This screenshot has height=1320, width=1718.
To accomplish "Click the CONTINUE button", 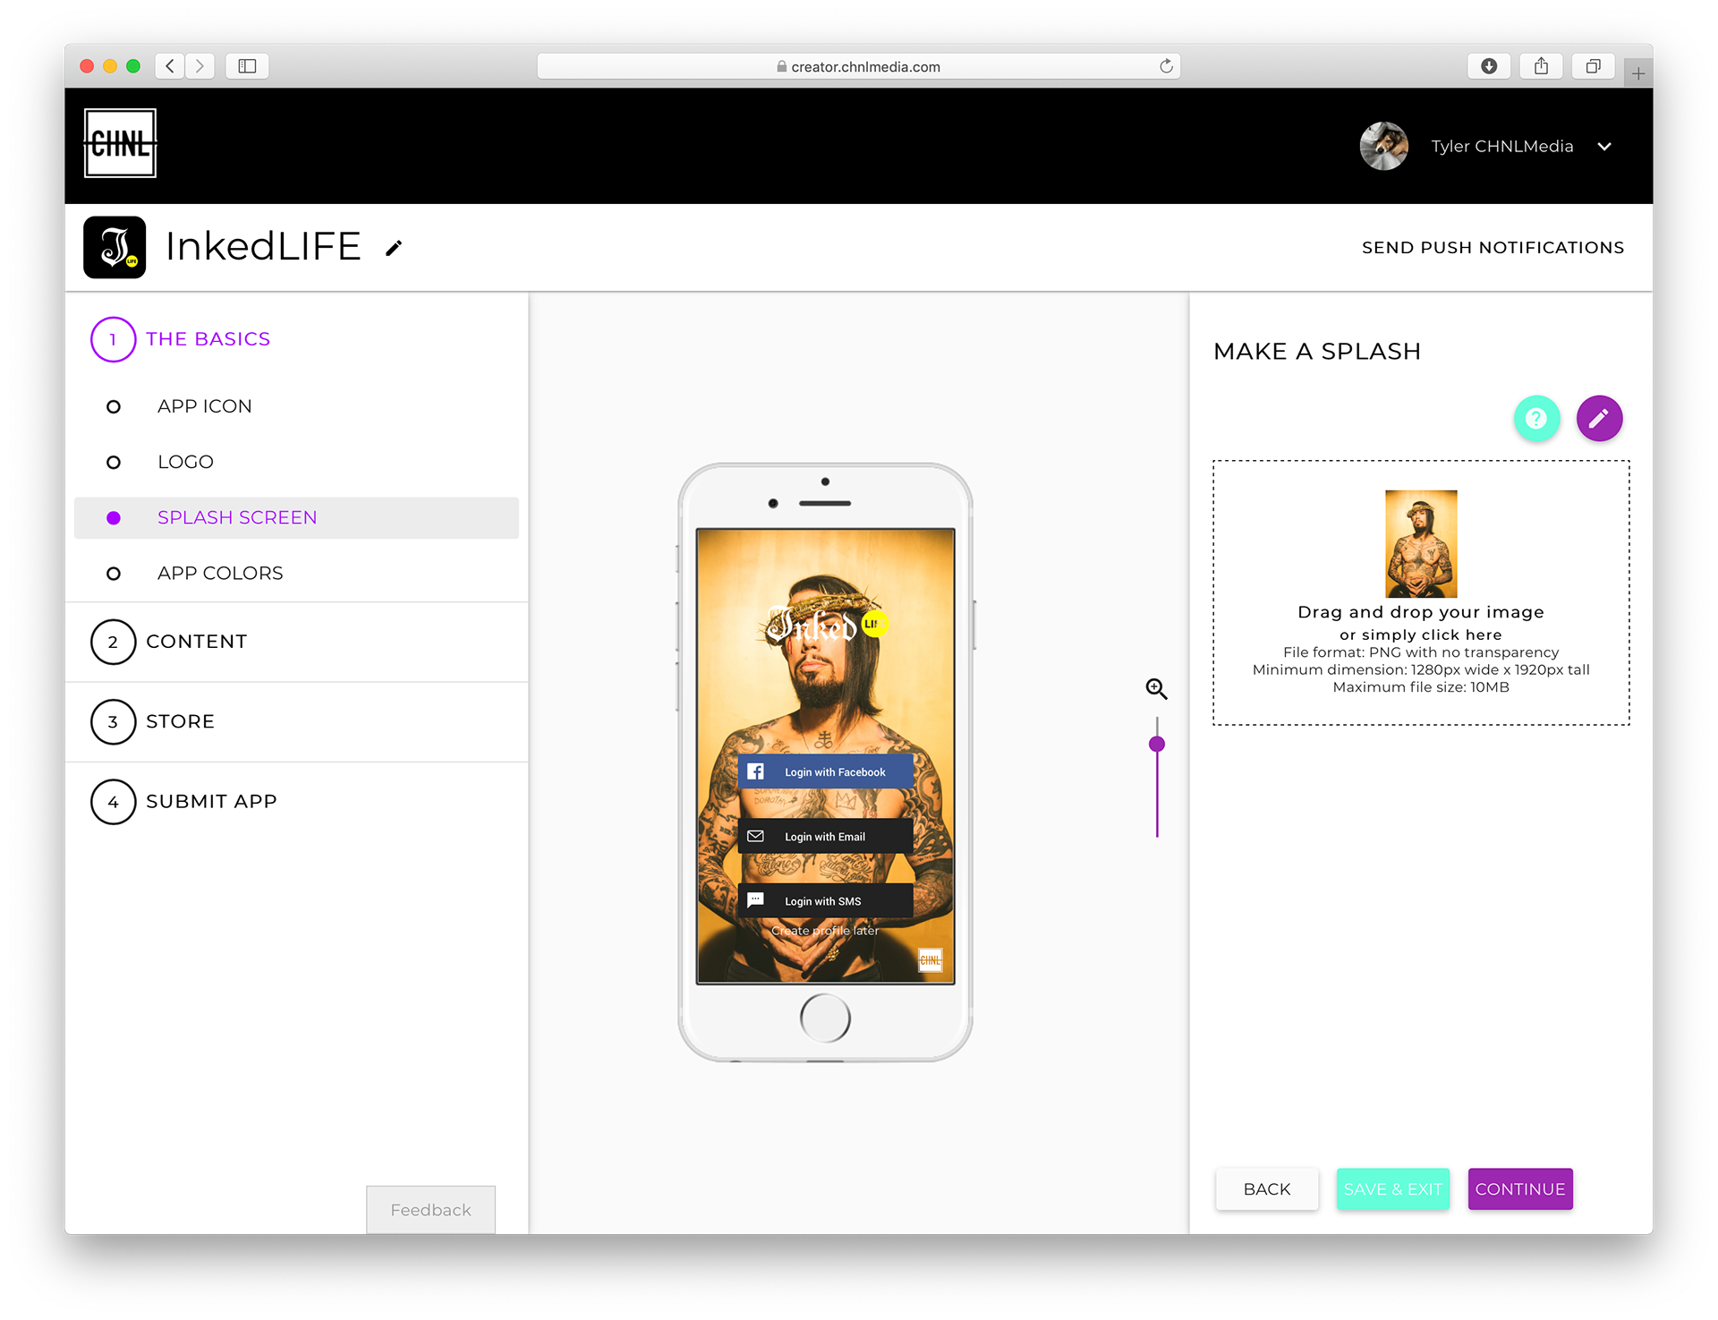I will coord(1520,1188).
